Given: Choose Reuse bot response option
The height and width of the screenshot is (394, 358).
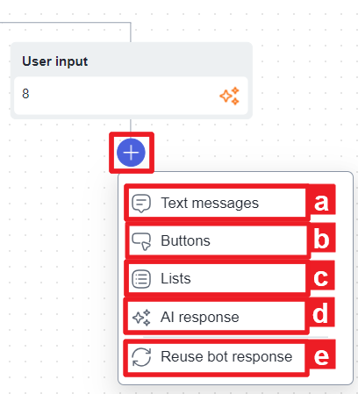Looking at the screenshot, I should pos(217,357).
